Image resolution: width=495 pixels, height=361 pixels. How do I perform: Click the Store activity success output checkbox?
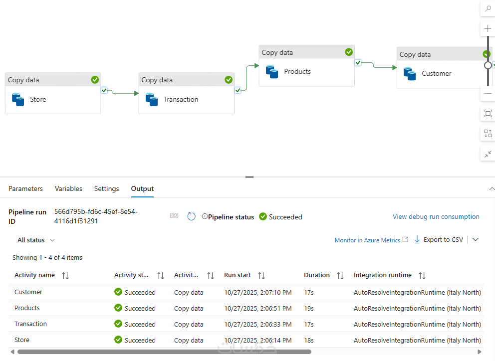(104, 90)
